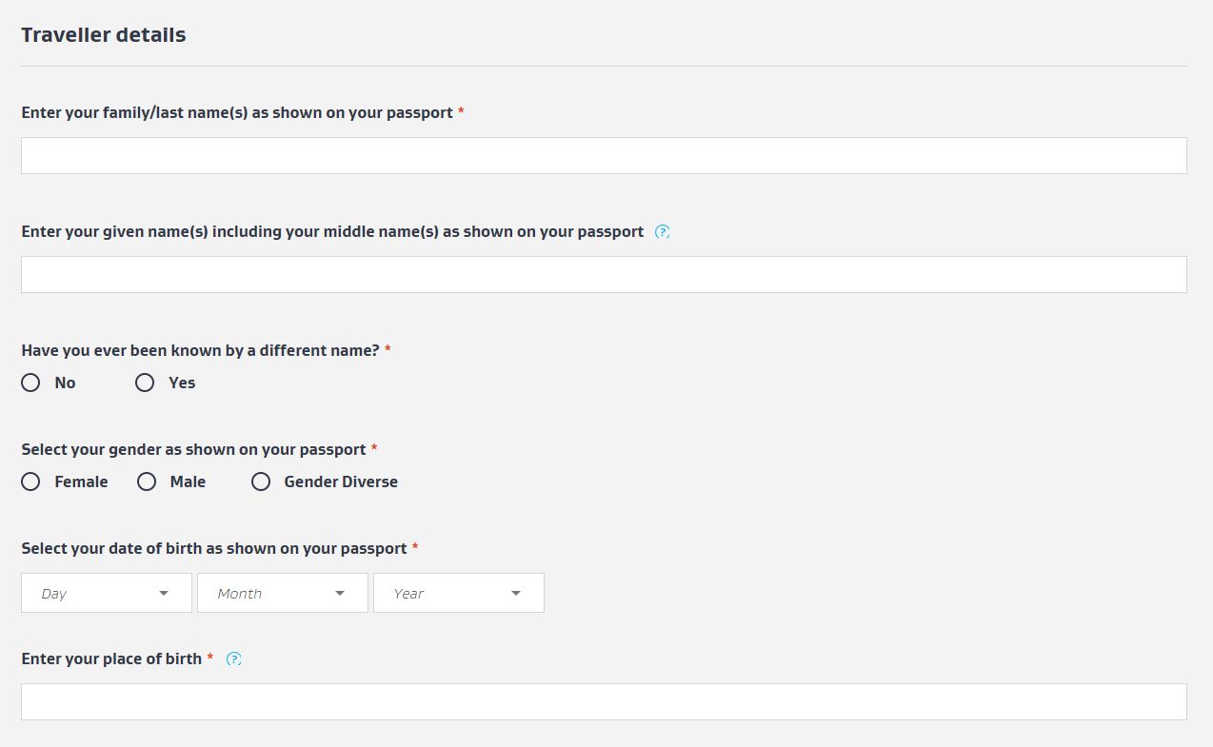
Task: Click the 'Enter your family/last name(s)' label
Action: point(237,112)
